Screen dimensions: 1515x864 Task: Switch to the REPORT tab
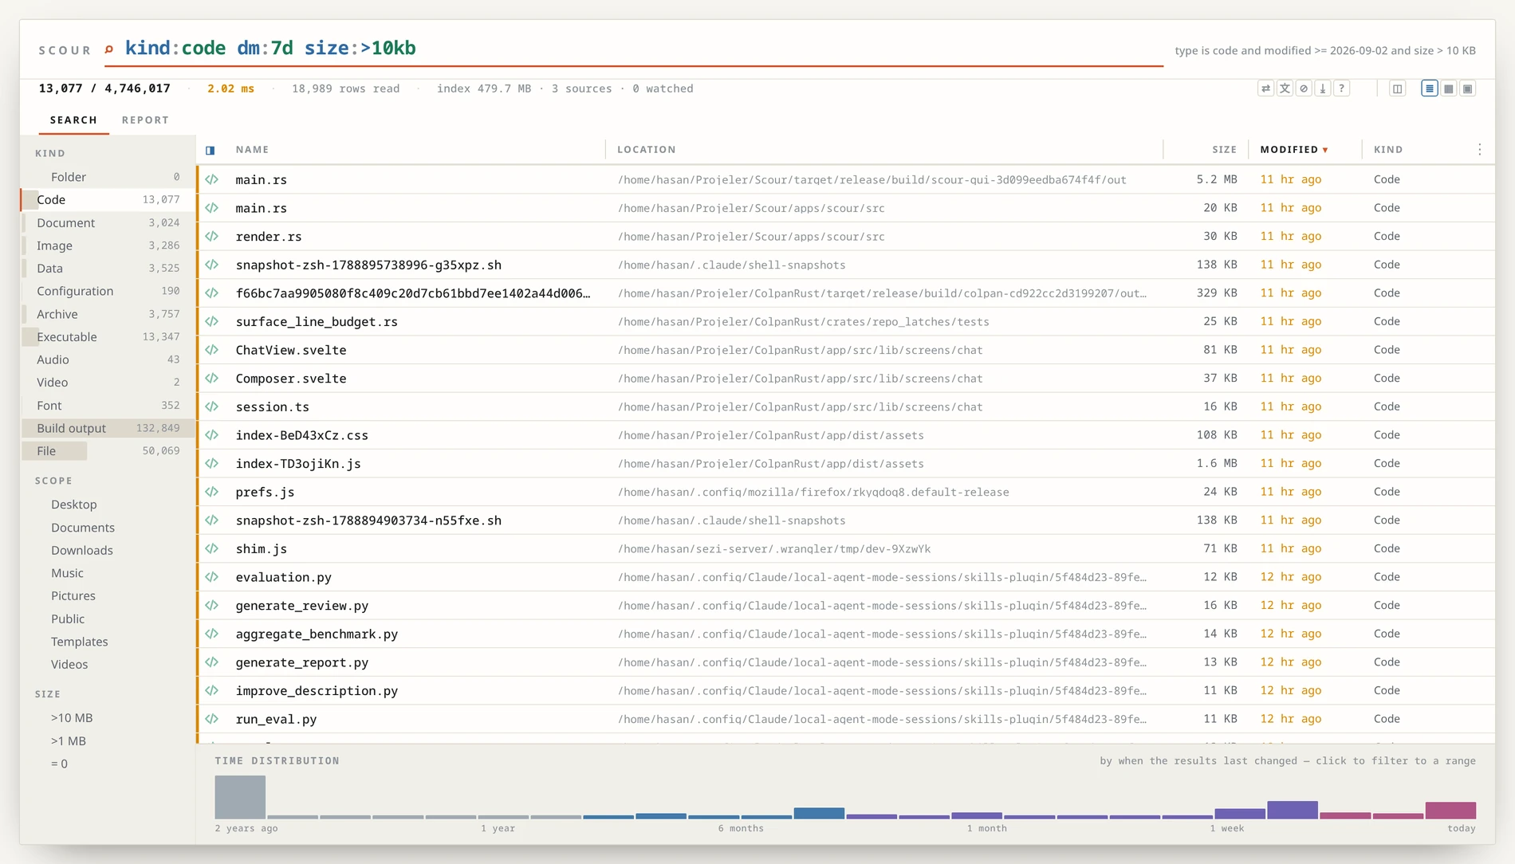145,120
